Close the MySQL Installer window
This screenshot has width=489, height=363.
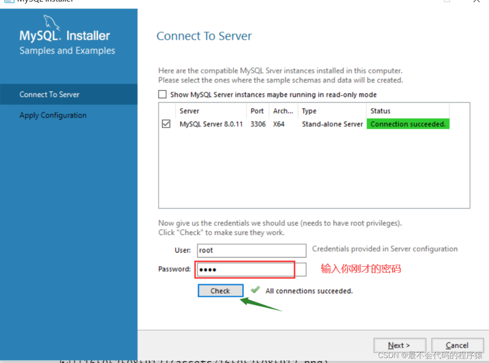pos(477,1)
